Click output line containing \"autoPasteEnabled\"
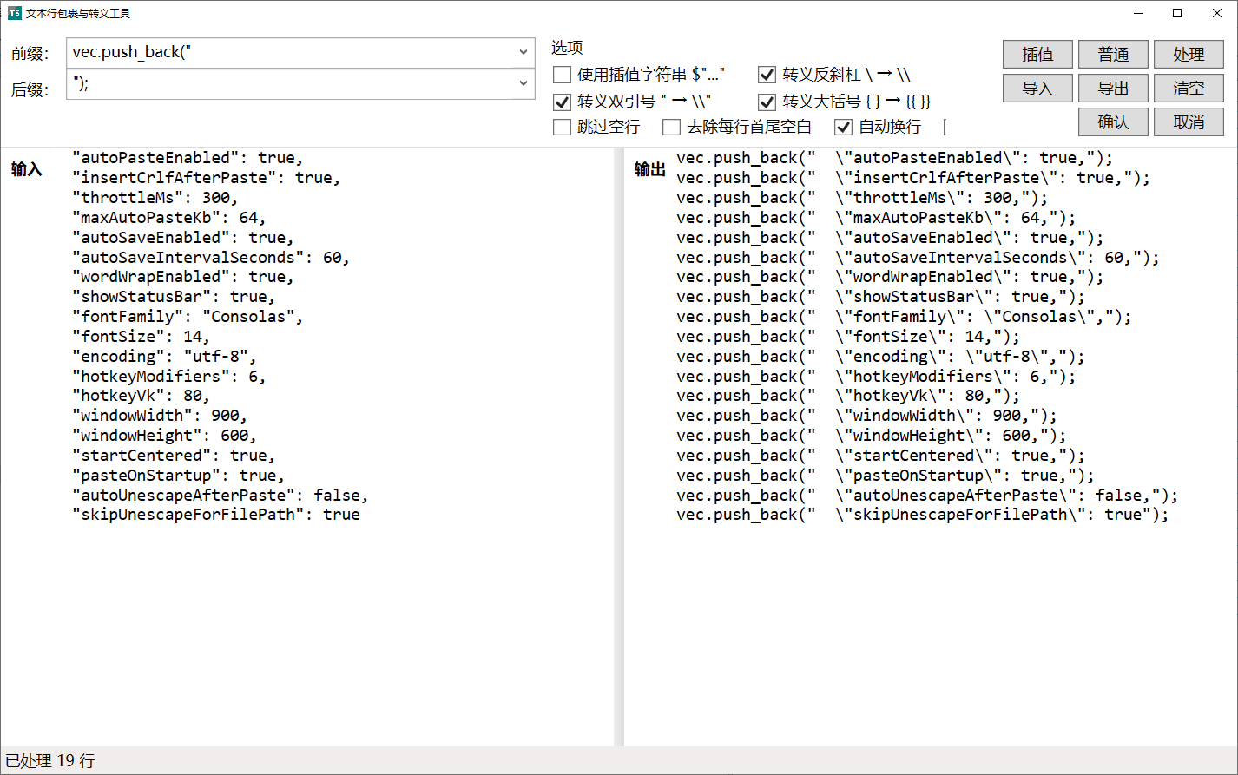The width and height of the screenshot is (1238, 775). coord(894,158)
